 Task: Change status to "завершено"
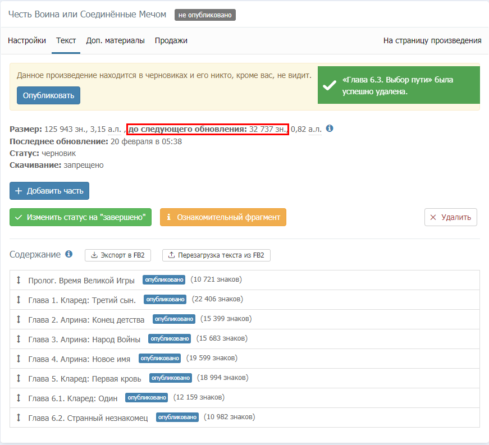click(80, 217)
